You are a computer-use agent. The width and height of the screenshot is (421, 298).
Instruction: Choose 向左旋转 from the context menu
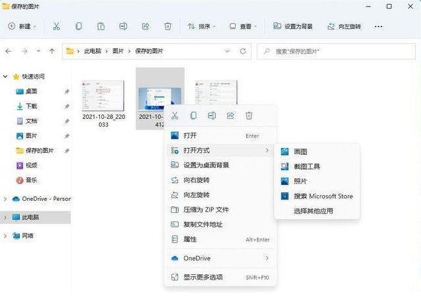pos(220,195)
